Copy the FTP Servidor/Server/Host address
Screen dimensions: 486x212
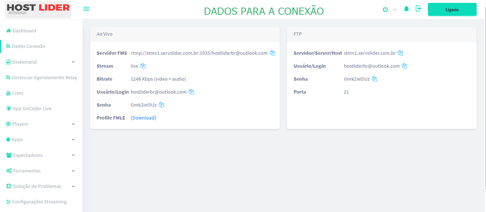point(400,53)
